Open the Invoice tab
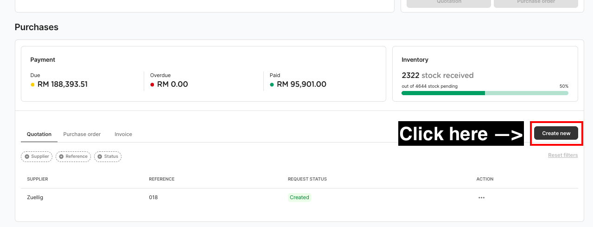Screen dimensions: 593x227 [x=123, y=134]
